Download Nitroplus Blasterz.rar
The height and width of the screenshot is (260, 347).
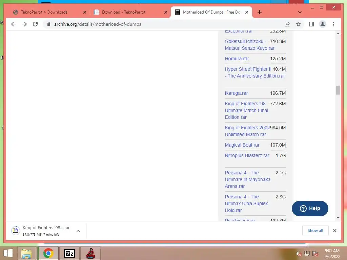[247, 155]
